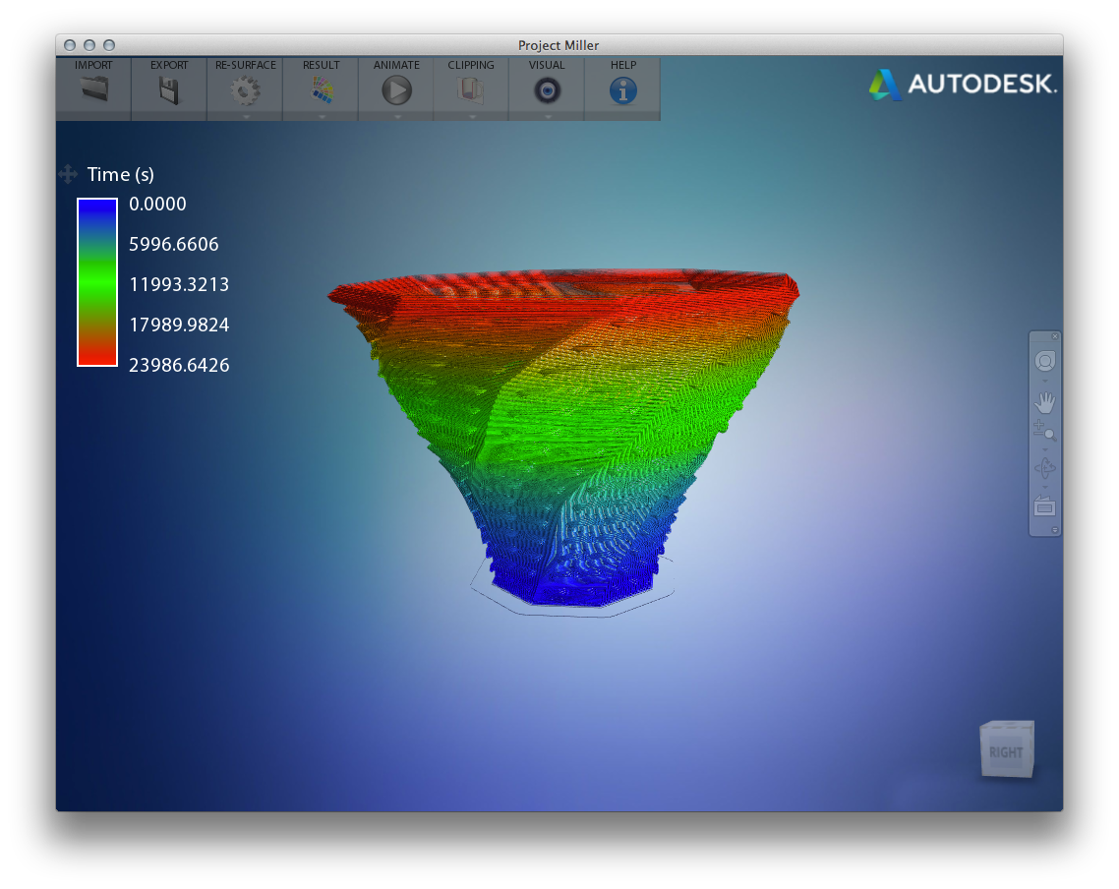
Task: Open the Result color palette icon
Action: [x=321, y=90]
